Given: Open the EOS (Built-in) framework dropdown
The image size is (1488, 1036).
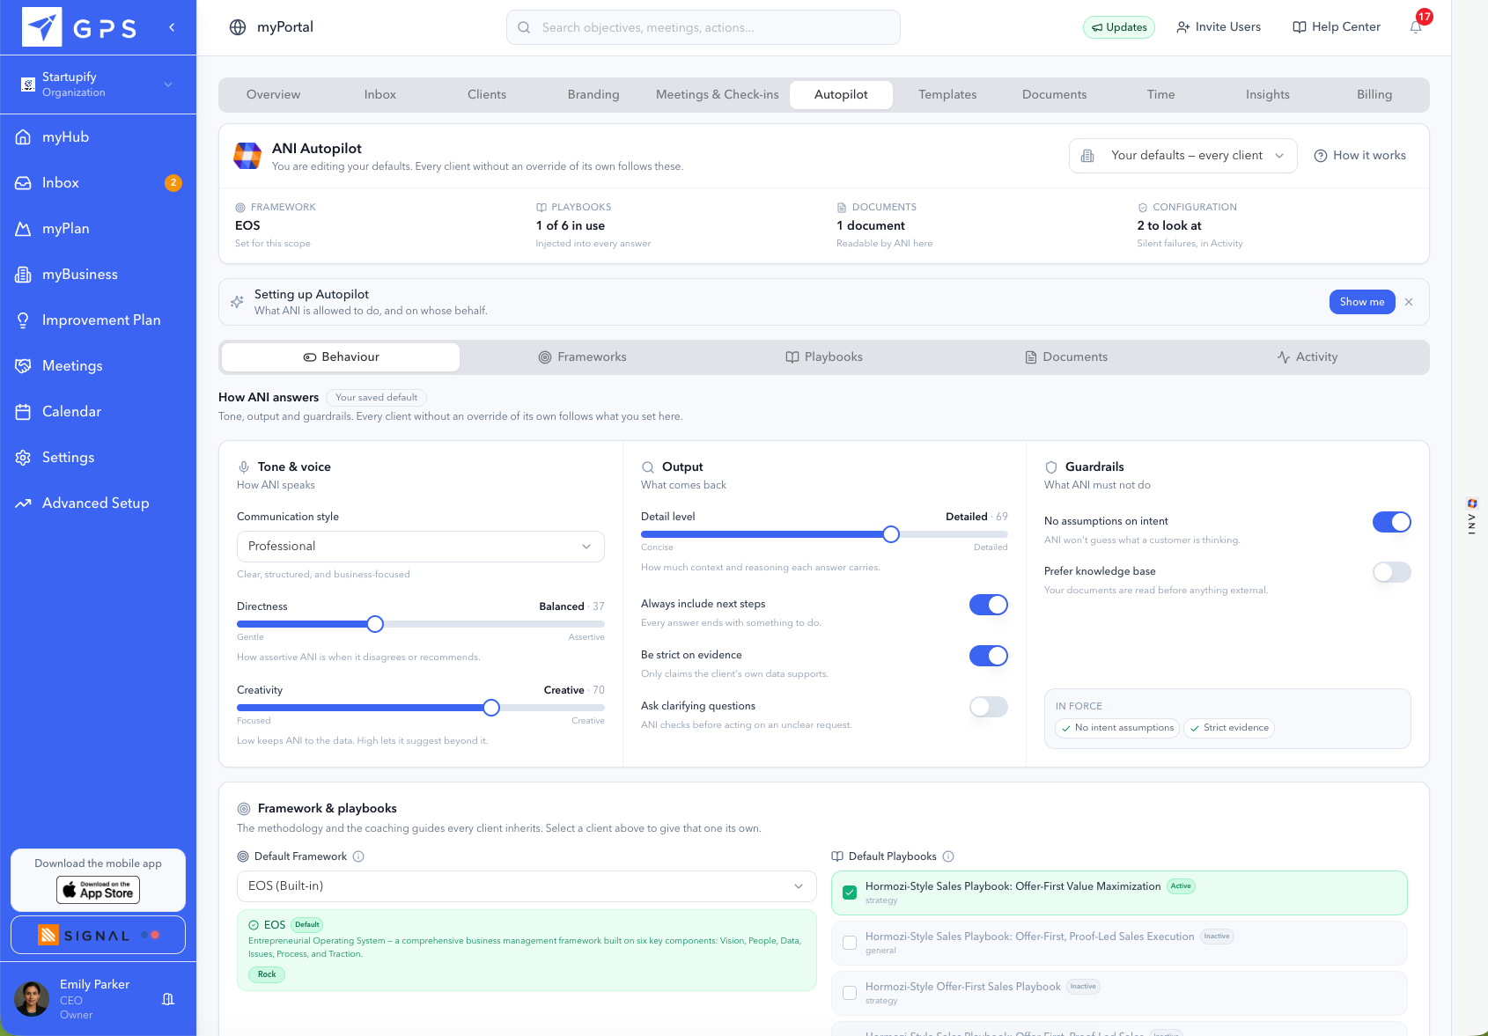Looking at the screenshot, I should [527, 886].
